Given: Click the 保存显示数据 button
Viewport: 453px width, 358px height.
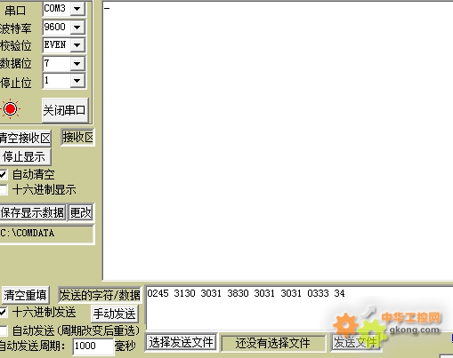Looking at the screenshot, I should [32, 212].
